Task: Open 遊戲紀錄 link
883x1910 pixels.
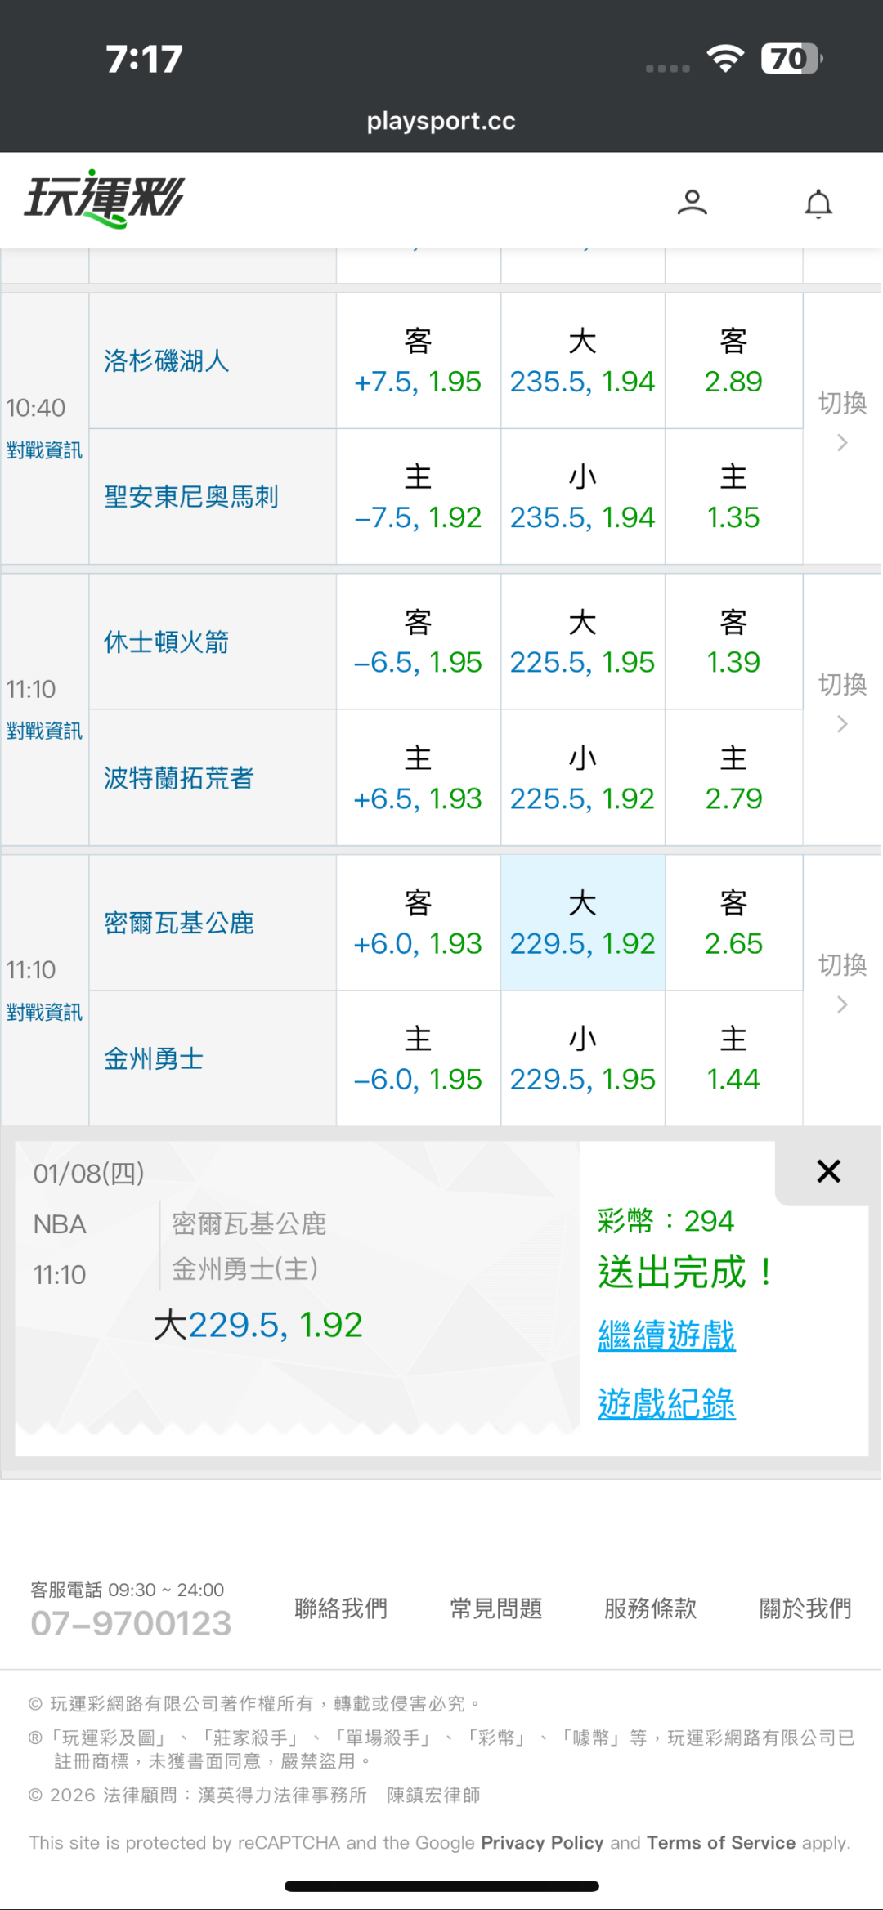Action: click(x=666, y=1404)
